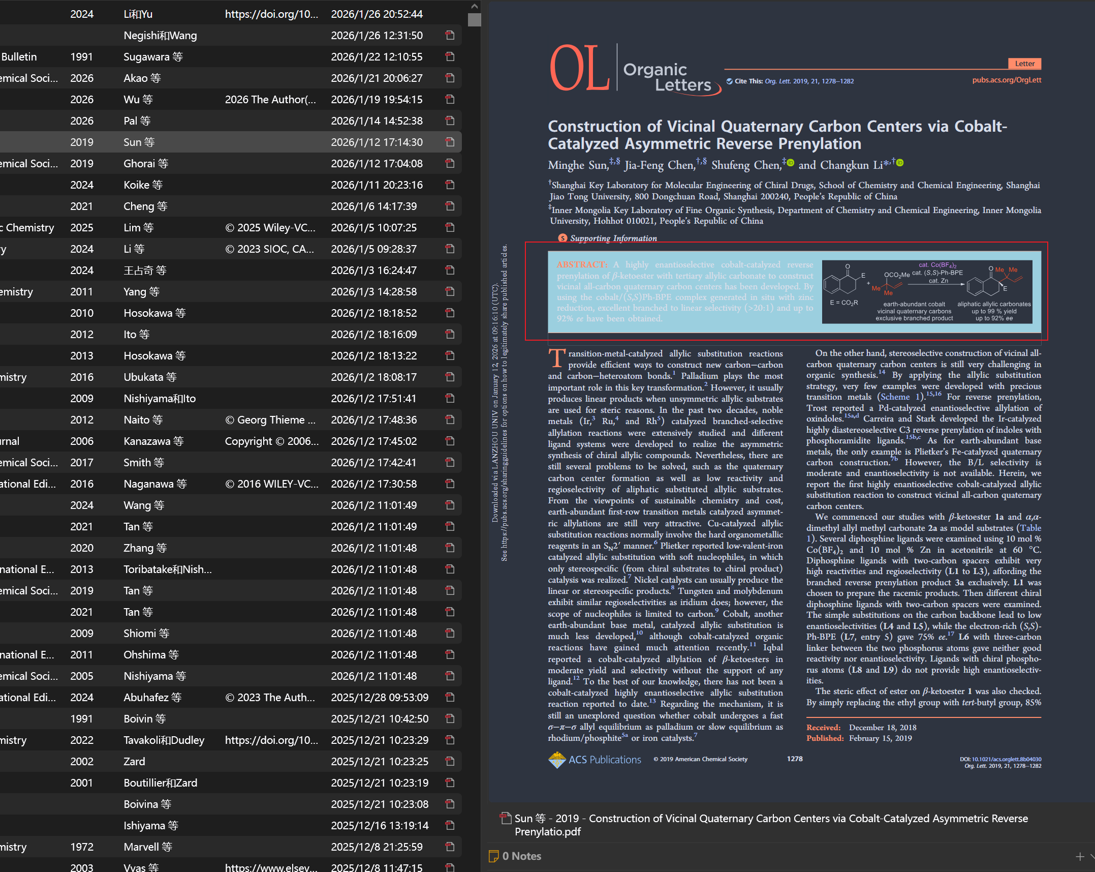1095x872 pixels.
Task: Add a new note with plus button
Action: pos(1080,857)
